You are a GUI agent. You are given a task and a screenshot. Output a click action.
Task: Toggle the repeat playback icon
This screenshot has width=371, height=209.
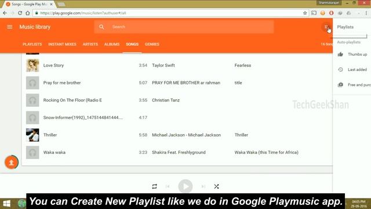(155, 186)
